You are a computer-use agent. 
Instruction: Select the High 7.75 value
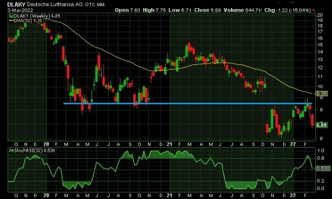point(154,10)
